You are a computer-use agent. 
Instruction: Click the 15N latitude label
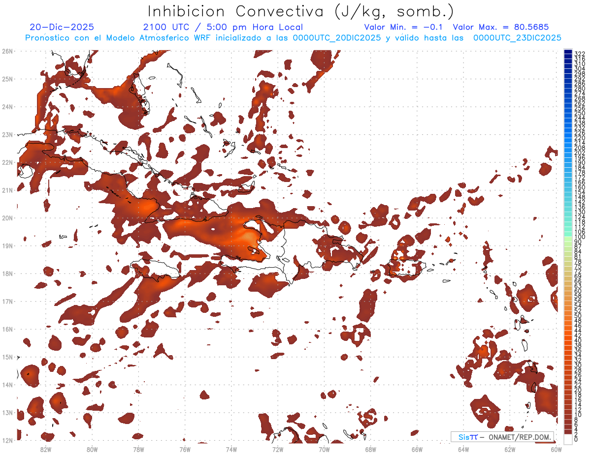[x=7, y=357]
